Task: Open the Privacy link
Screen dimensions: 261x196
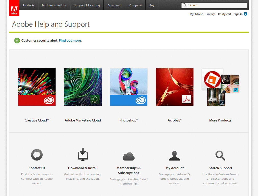Action: (210, 14)
